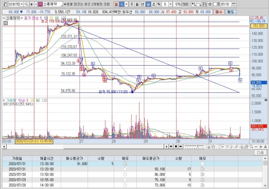269x189 pixels.
Task: Click the A text tool icon
Action: (265, 147)
